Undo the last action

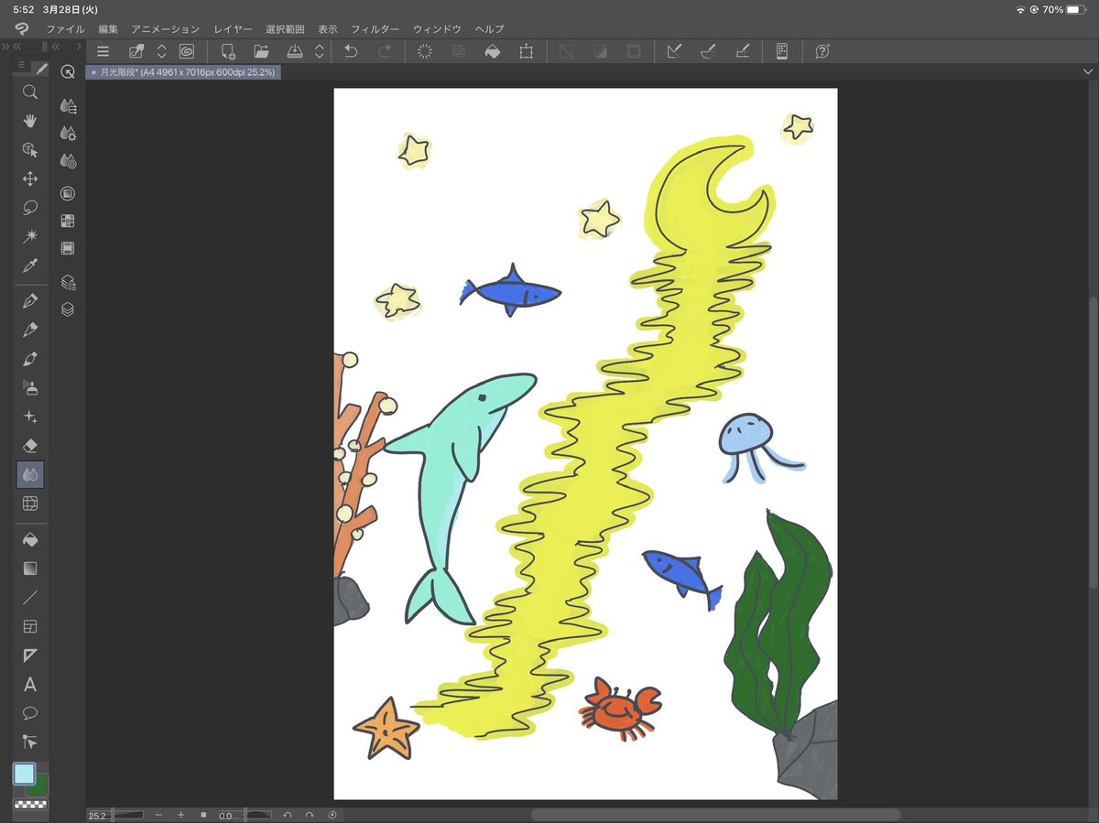[x=351, y=51]
